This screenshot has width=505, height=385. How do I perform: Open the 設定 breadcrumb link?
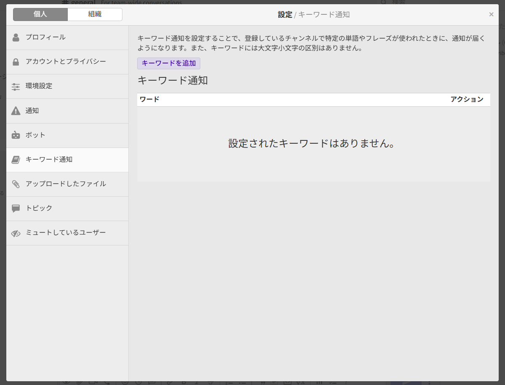[285, 14]
